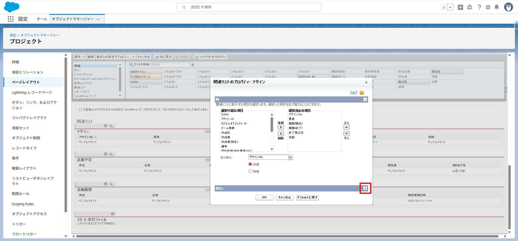Select the 降順 radio button
The width and height of the screenshot is (518, 241).
coord(250,171)
